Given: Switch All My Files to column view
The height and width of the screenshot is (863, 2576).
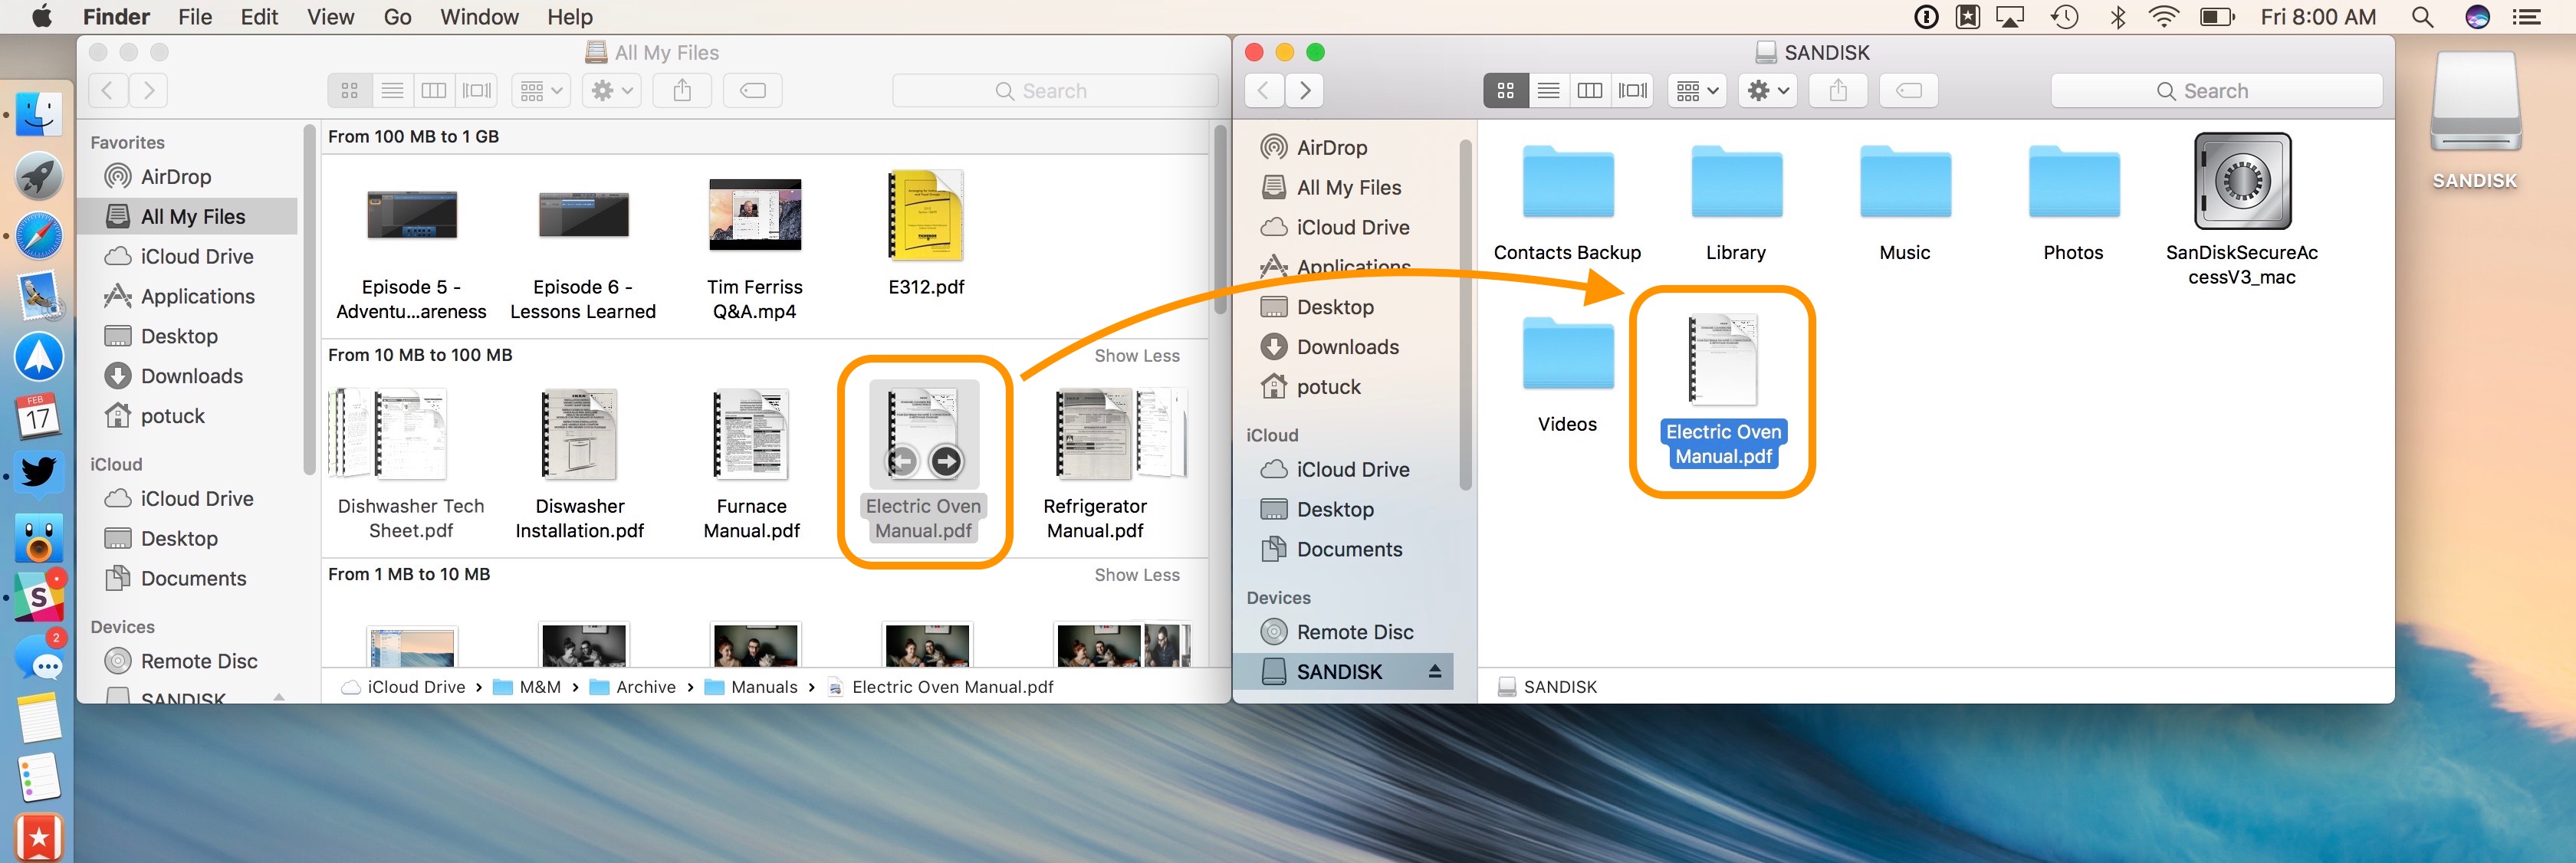Looking at the screenshot, I should pyautogui.click(x=434, y=90).
